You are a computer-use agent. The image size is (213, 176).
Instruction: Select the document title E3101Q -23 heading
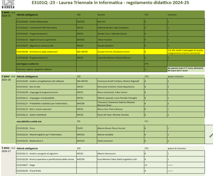coord(110,3)
